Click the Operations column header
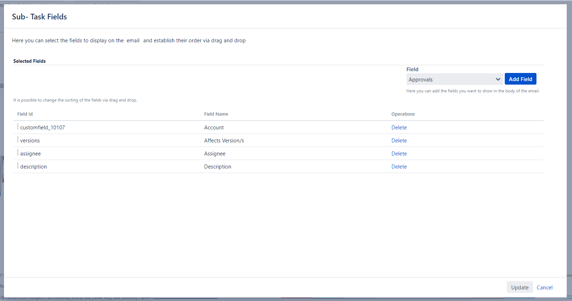The height and width of the screenshot is (301, 572). [403, 114]
